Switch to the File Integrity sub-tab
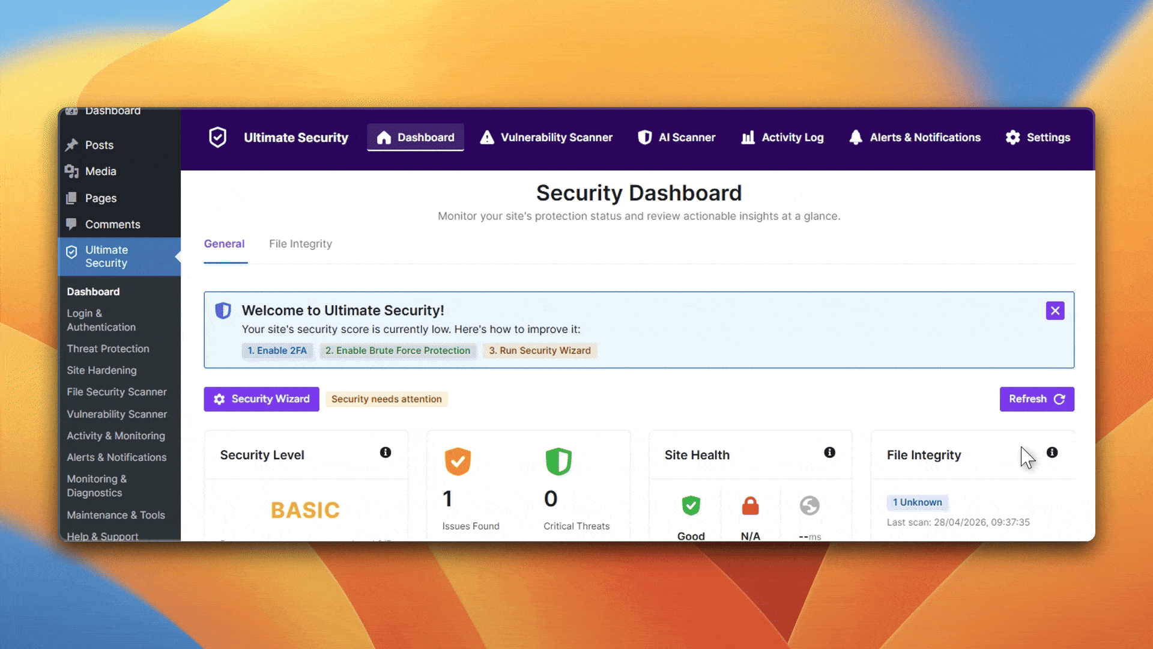 point(300,244)
